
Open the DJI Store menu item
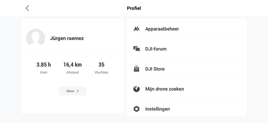tap(155, 69)
